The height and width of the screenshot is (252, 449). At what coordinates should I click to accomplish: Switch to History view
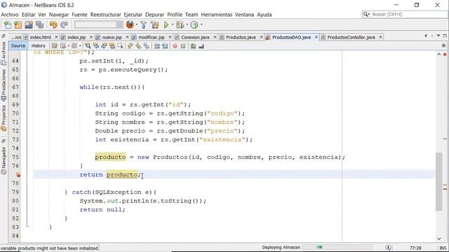(x=39, y=45)
